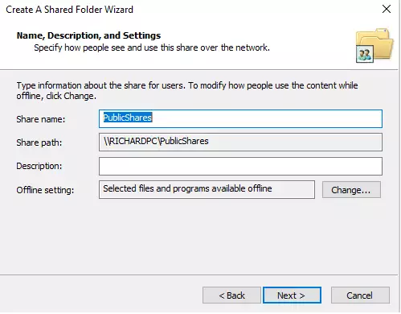
Task: Select the read-only Share path field
Action: (x=240, y=143)
